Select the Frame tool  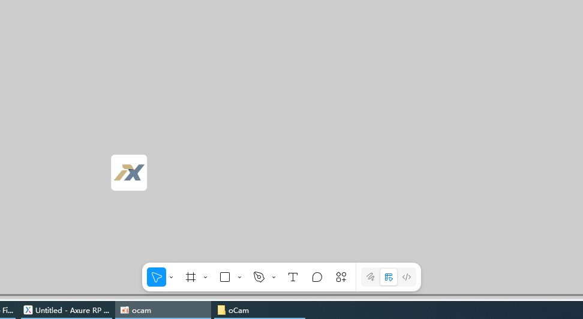191,277
